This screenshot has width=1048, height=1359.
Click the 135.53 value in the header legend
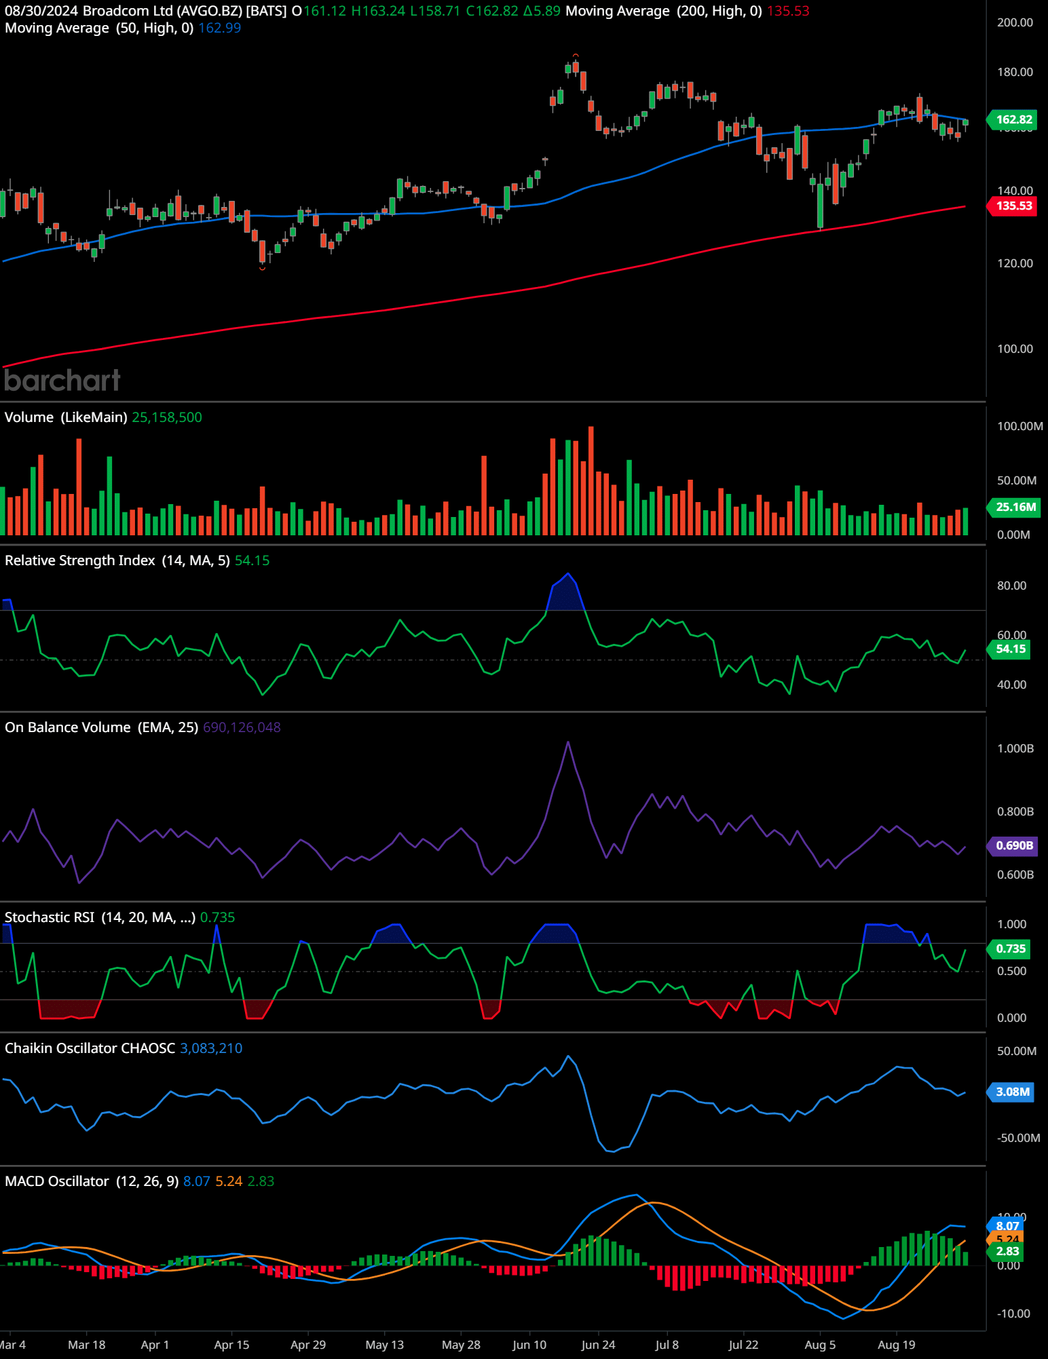pos(788,11)
